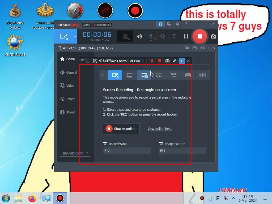Open the clock showing 07:19
The image size is (272, 204).
coord(248,198)
